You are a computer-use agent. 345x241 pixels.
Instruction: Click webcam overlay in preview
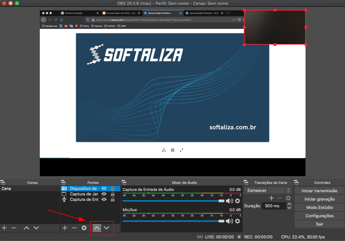[x=275, y=27]
